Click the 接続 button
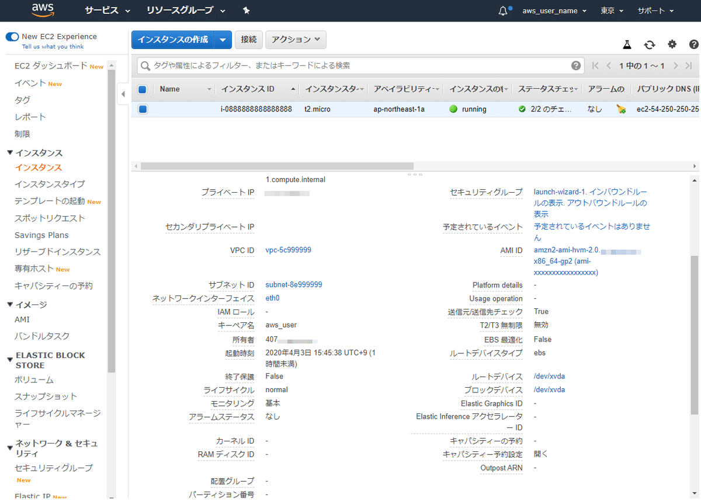The width and height of the screenshot is (701, 501). pos(249,40)
